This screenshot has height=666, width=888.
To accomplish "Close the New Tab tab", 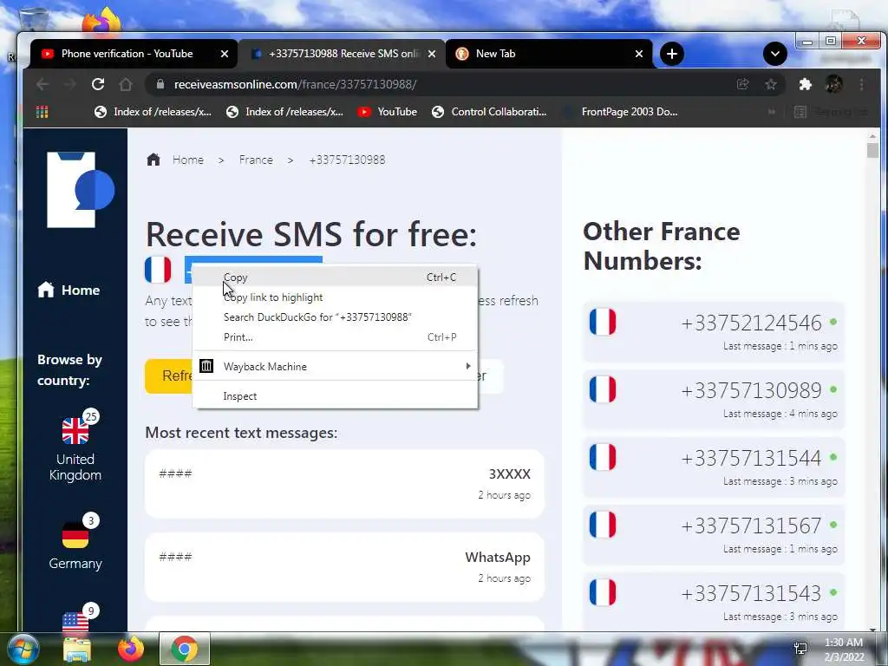I will click(639, 54).
